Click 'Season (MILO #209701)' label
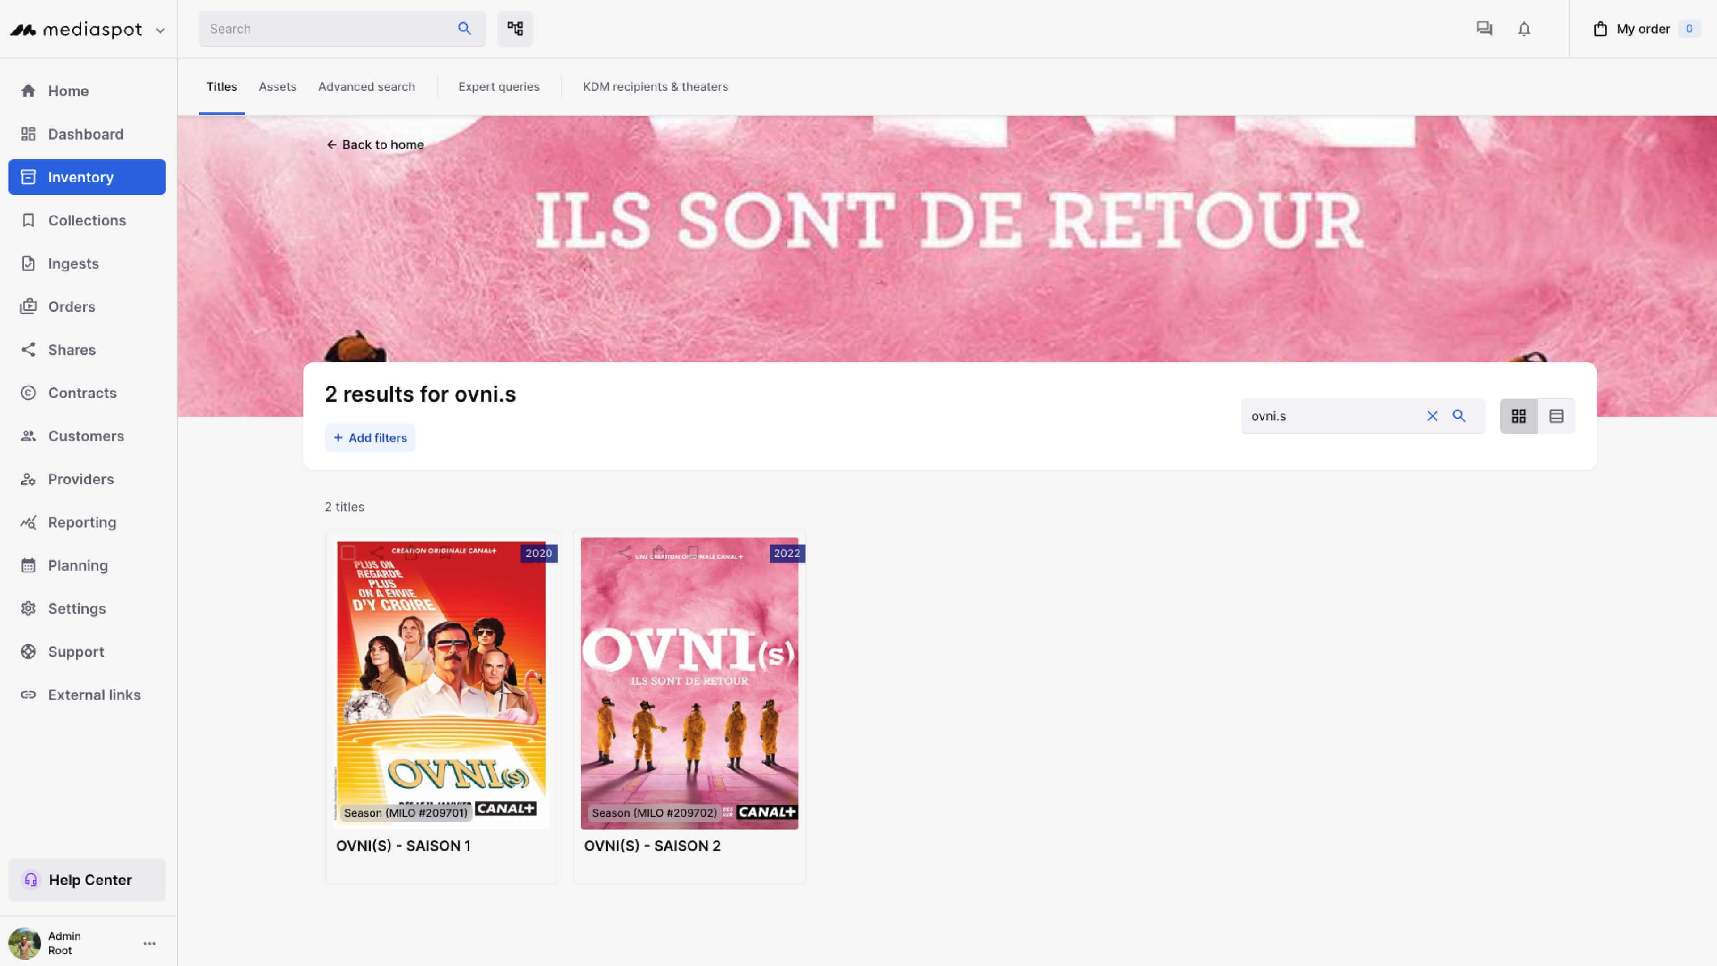This screenshot has width=1717, height=966. [405, 813]
